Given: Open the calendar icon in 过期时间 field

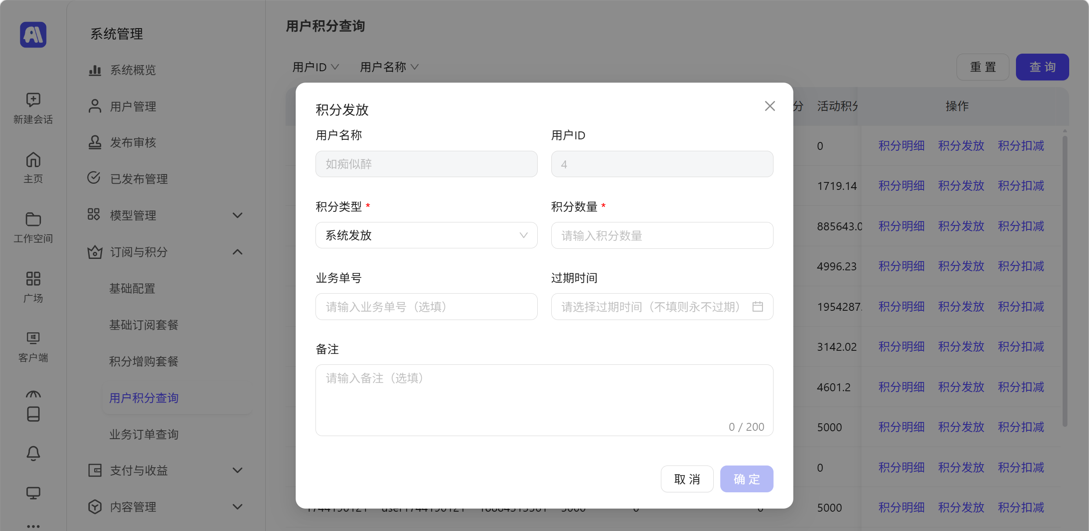Looking at the screenshot, I should 758,306.
